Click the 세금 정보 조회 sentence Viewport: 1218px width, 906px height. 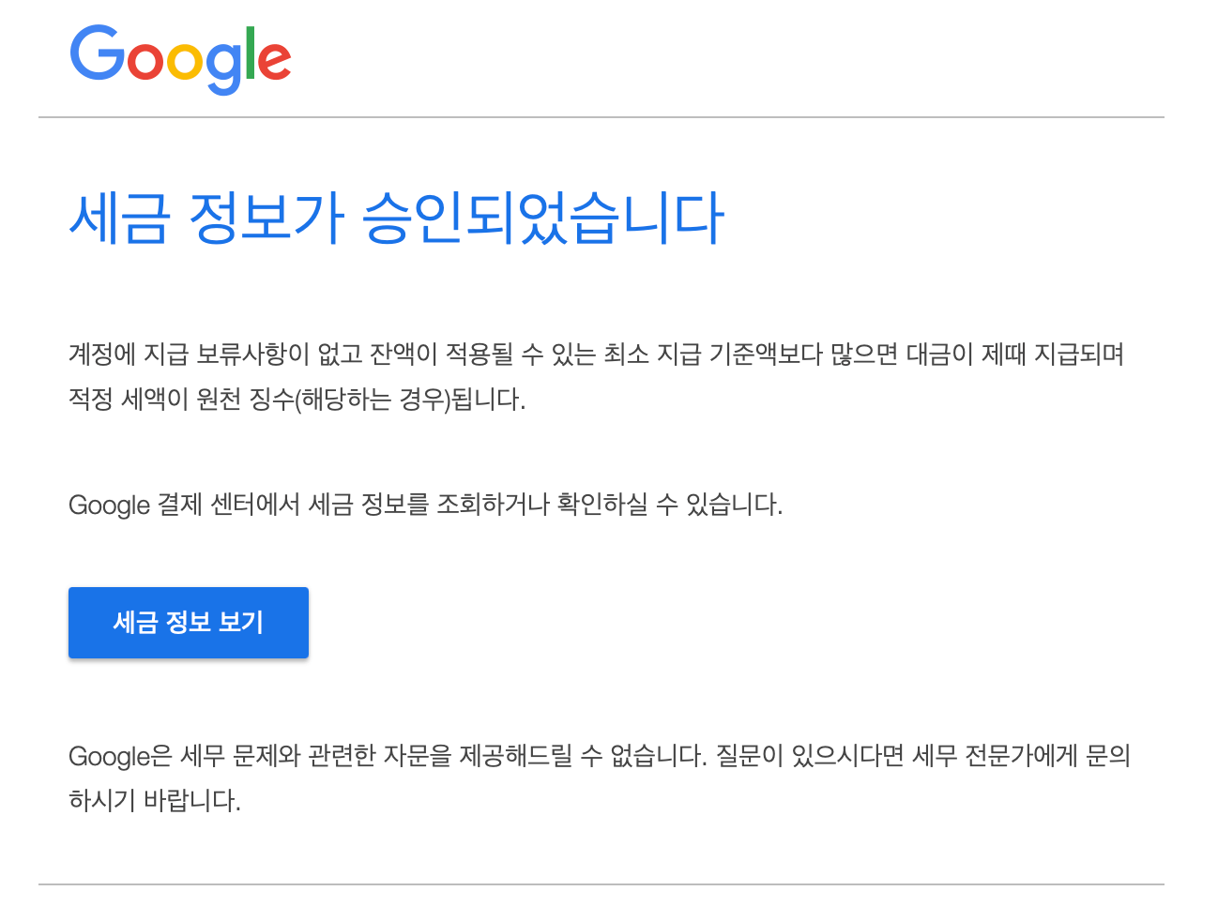point(427,506)
